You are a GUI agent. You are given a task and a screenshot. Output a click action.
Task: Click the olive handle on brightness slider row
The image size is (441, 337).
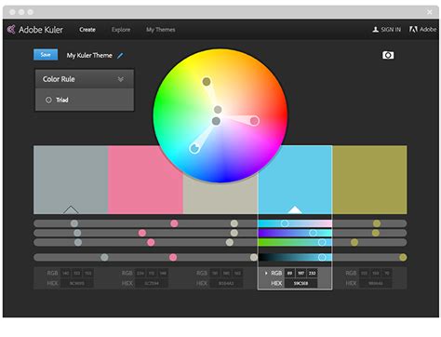[403, 257]
